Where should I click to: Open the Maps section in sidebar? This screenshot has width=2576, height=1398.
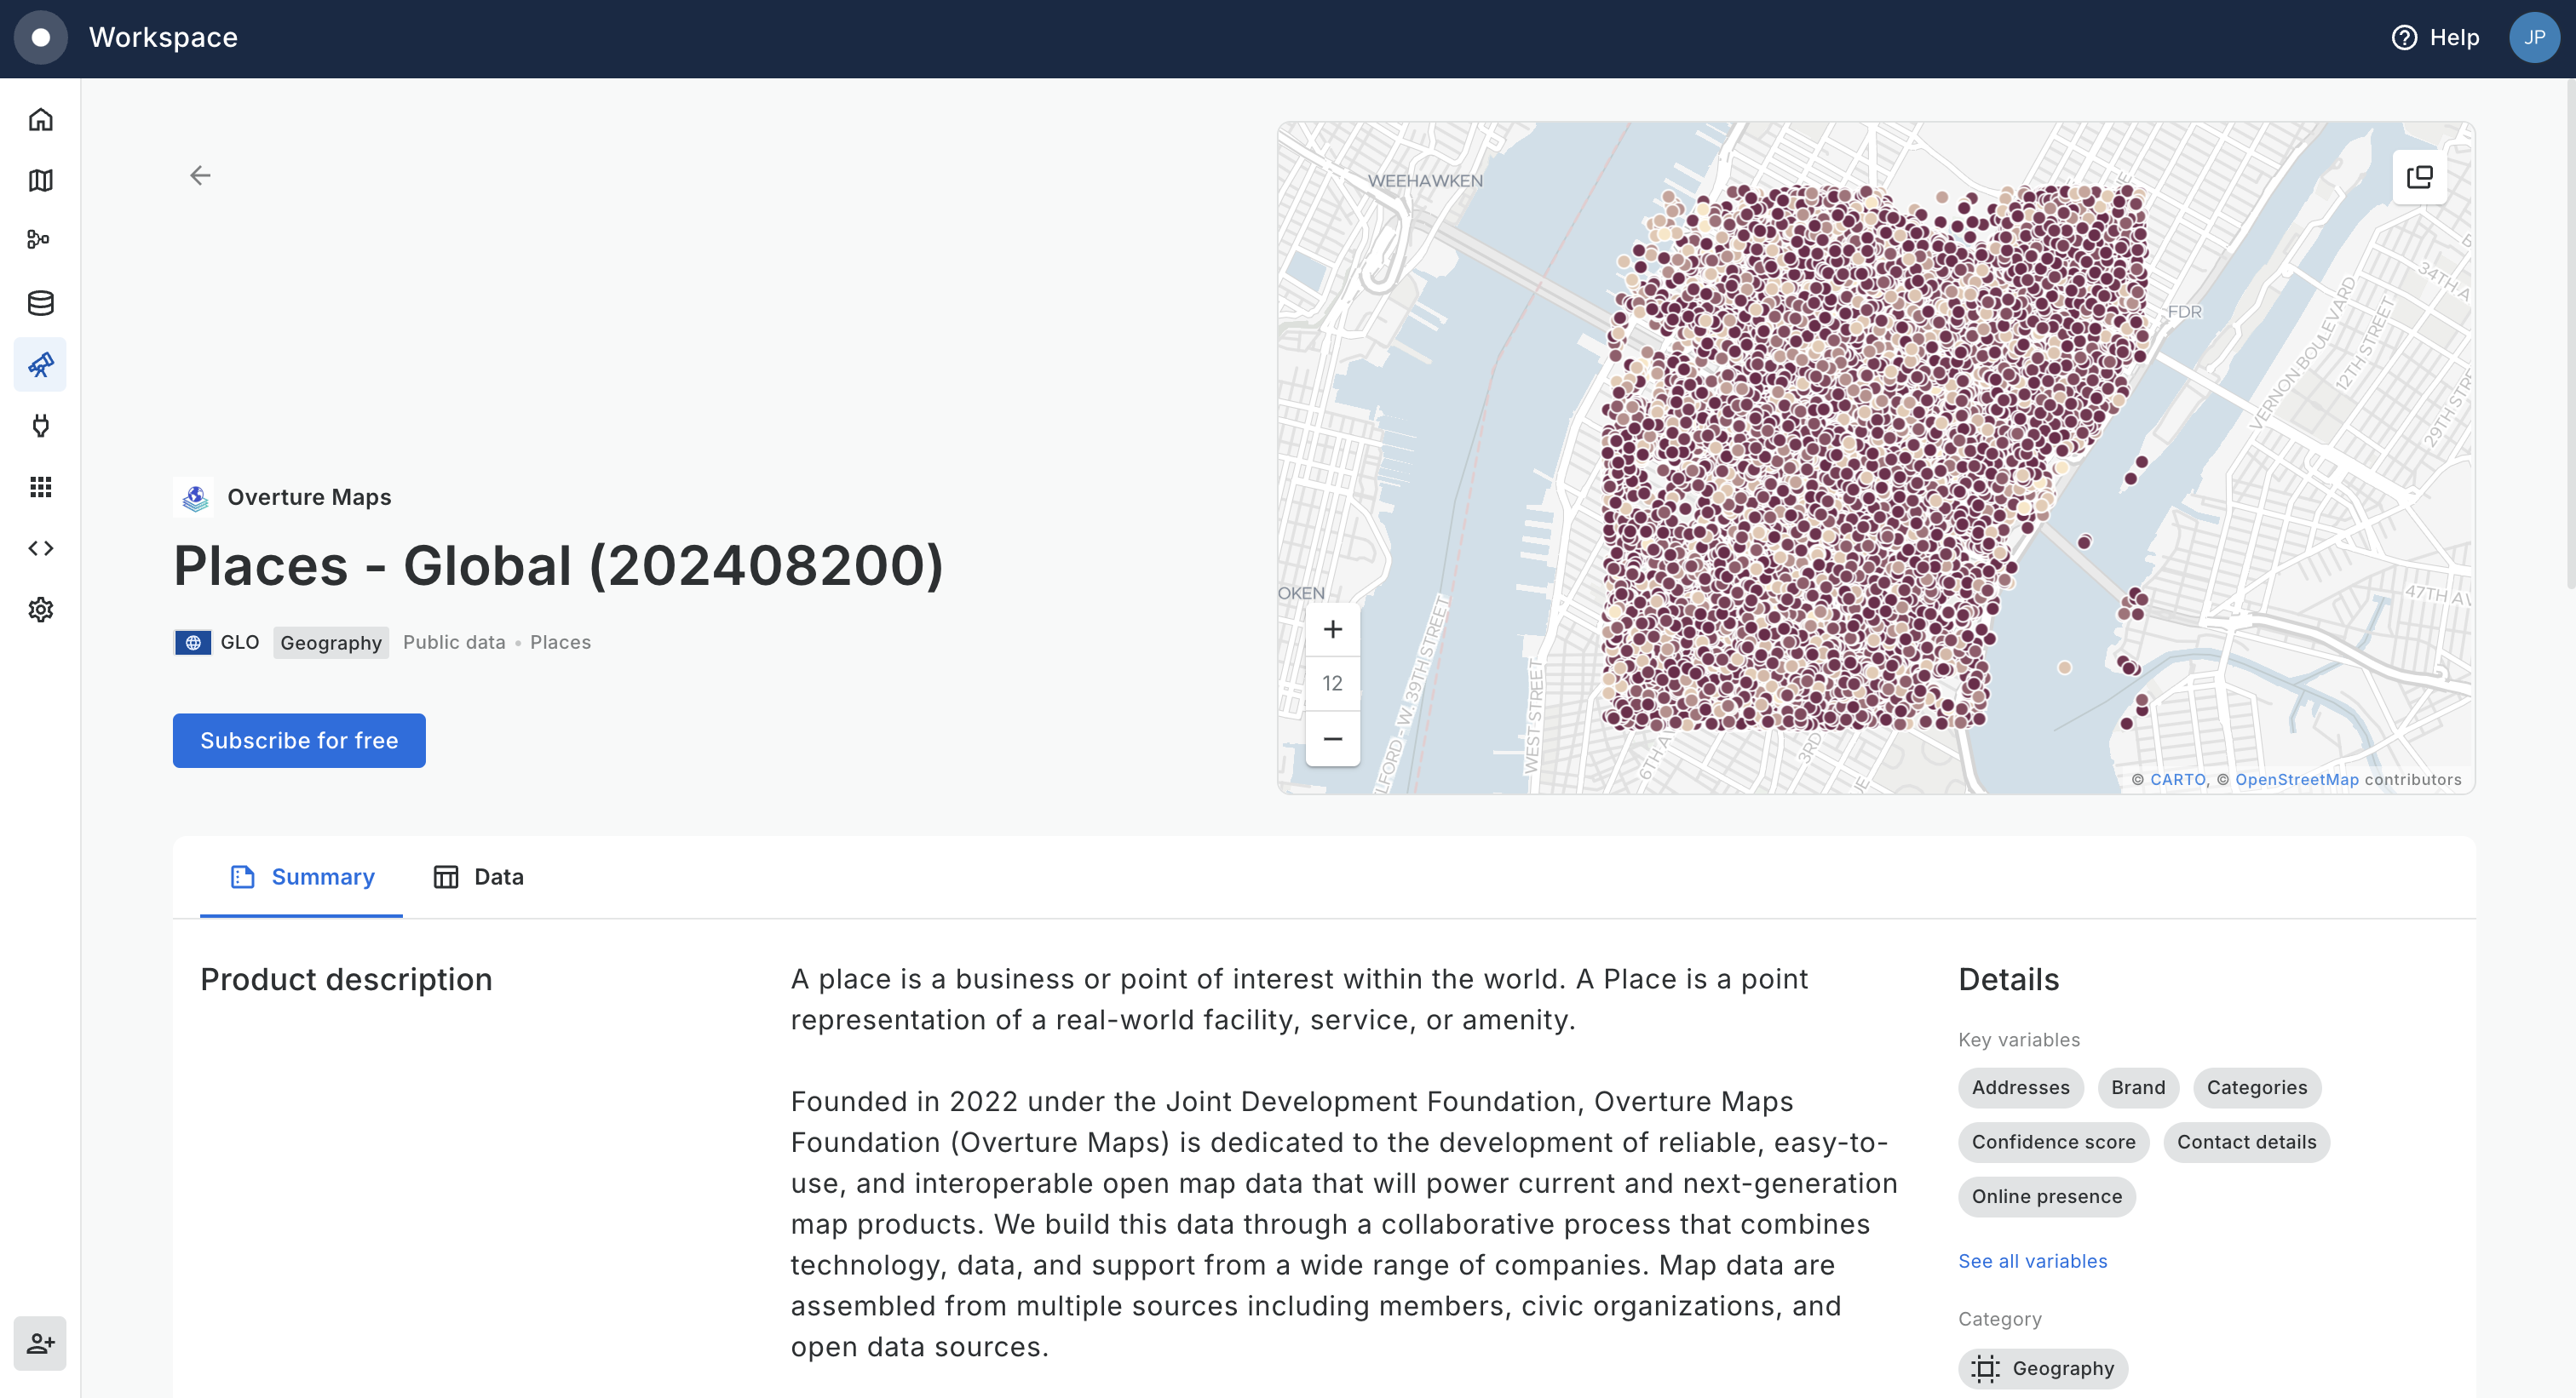click(x=40, y=180)
